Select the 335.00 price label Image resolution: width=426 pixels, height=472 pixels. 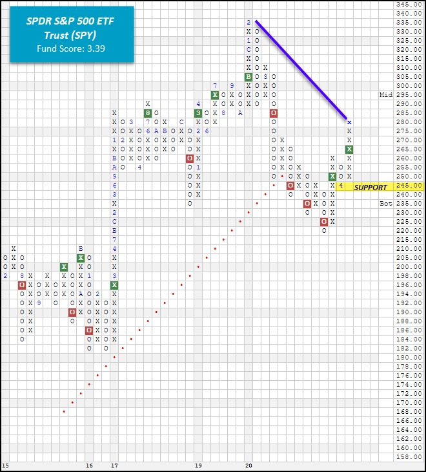click(409, 23)
